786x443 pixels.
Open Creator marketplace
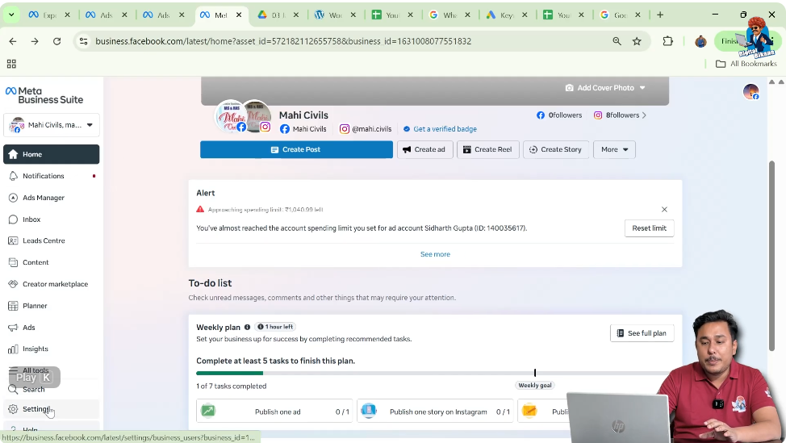coord(51,284)
